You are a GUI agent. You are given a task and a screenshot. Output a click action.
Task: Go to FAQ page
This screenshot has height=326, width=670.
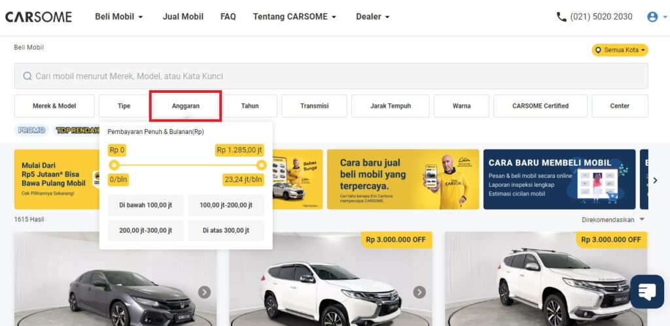(228, 16)
